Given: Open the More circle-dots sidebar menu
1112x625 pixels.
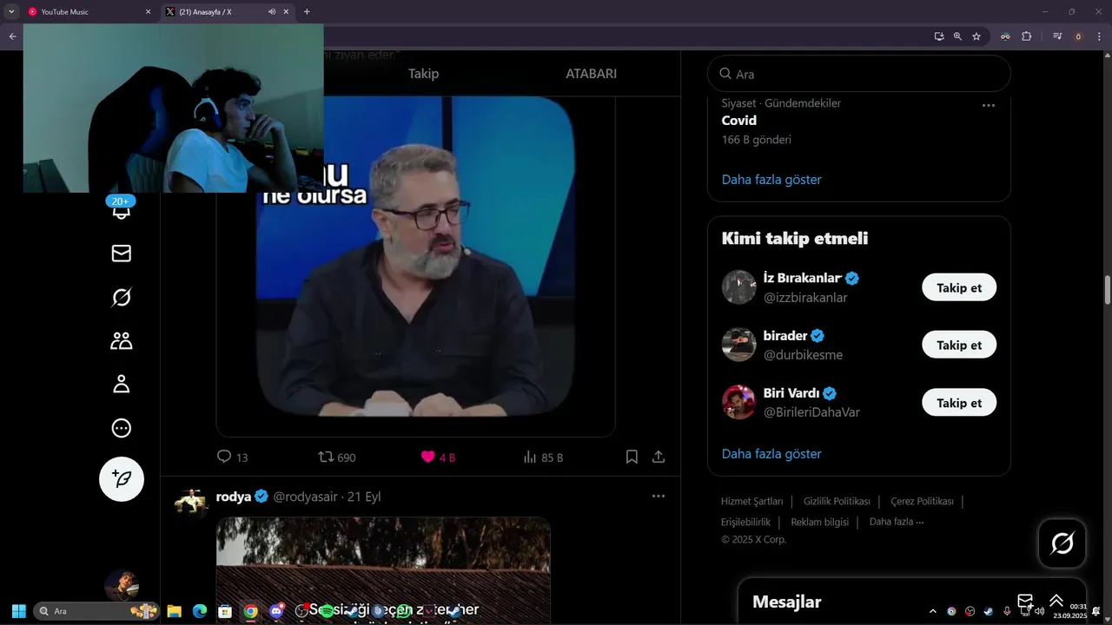Looking at the screenshot, I should [x=122, y=428].
